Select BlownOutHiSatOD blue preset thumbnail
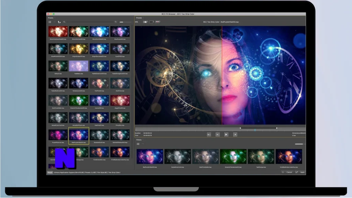 click(x=99, y=31)
